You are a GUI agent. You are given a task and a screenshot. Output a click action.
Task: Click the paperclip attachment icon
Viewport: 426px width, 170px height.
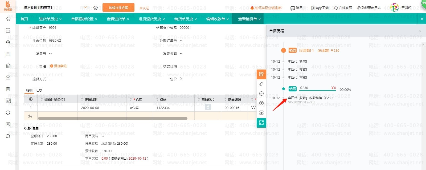tap(261, 84)
